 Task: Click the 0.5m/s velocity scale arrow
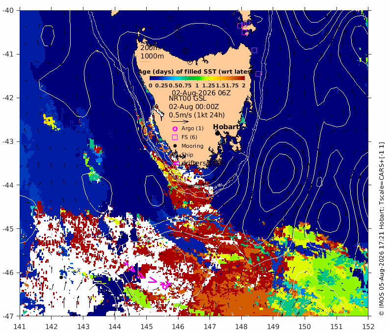pyautogui.click(x=181, y=122)
